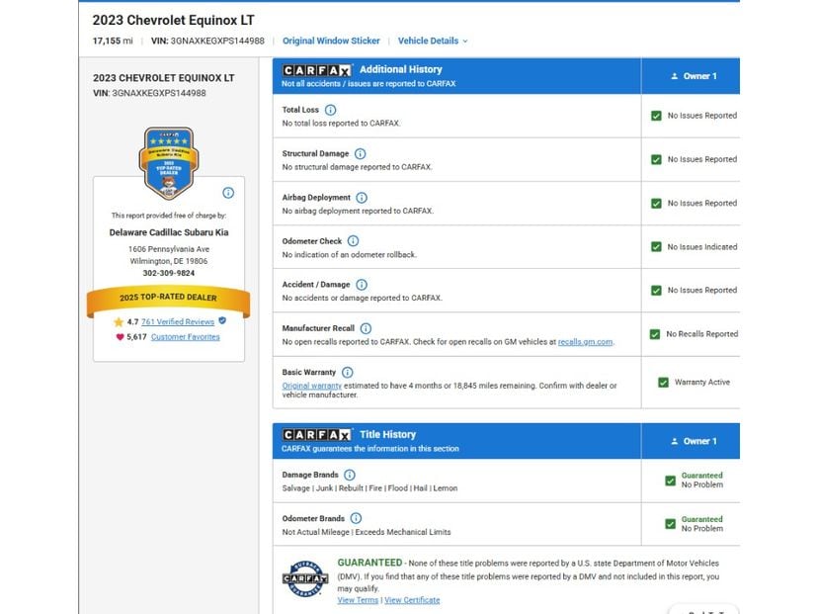
Task: Click the Accident / Damage info icon
Action: 362,285
